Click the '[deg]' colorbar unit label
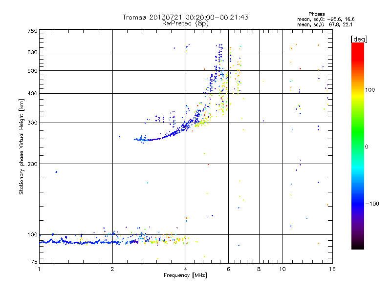Viewport: 391px width, 293px height. 359,39
